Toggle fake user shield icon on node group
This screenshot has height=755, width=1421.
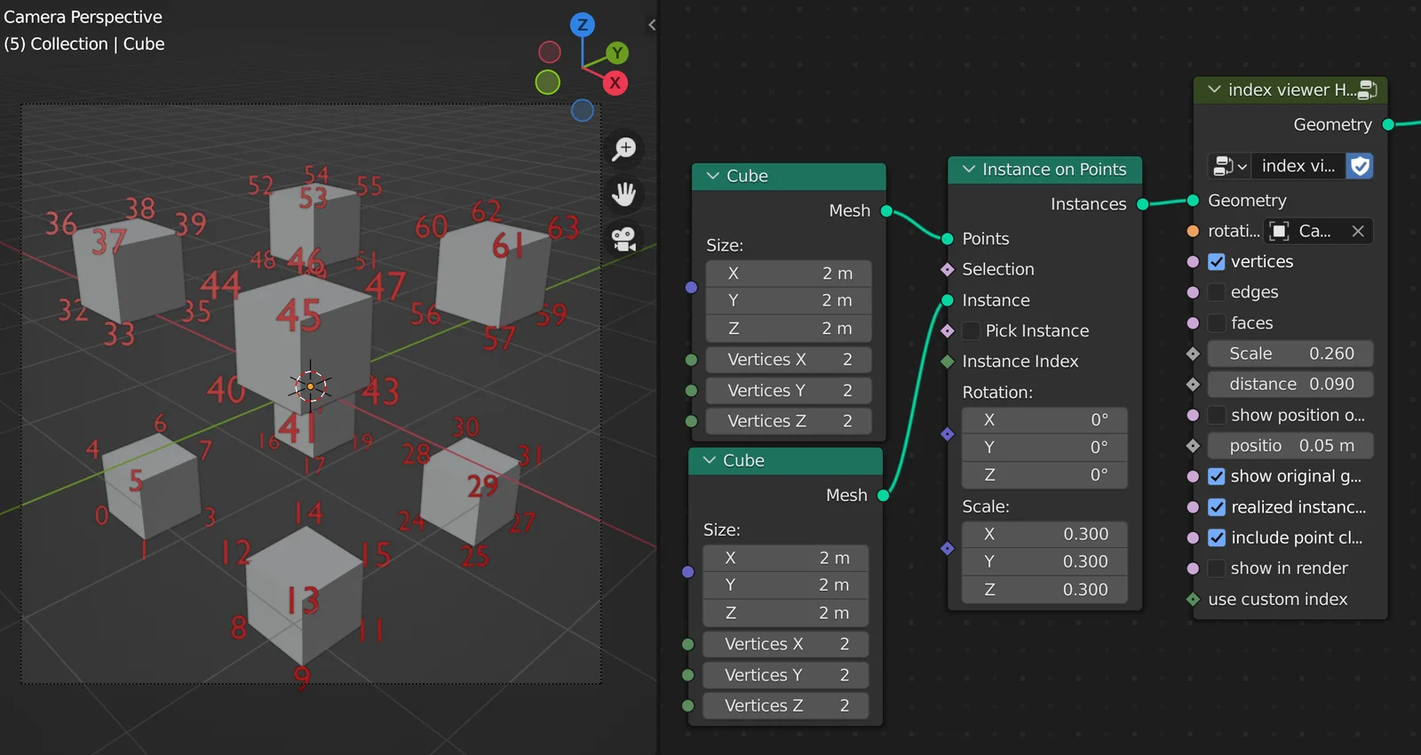click(1360, 166)
